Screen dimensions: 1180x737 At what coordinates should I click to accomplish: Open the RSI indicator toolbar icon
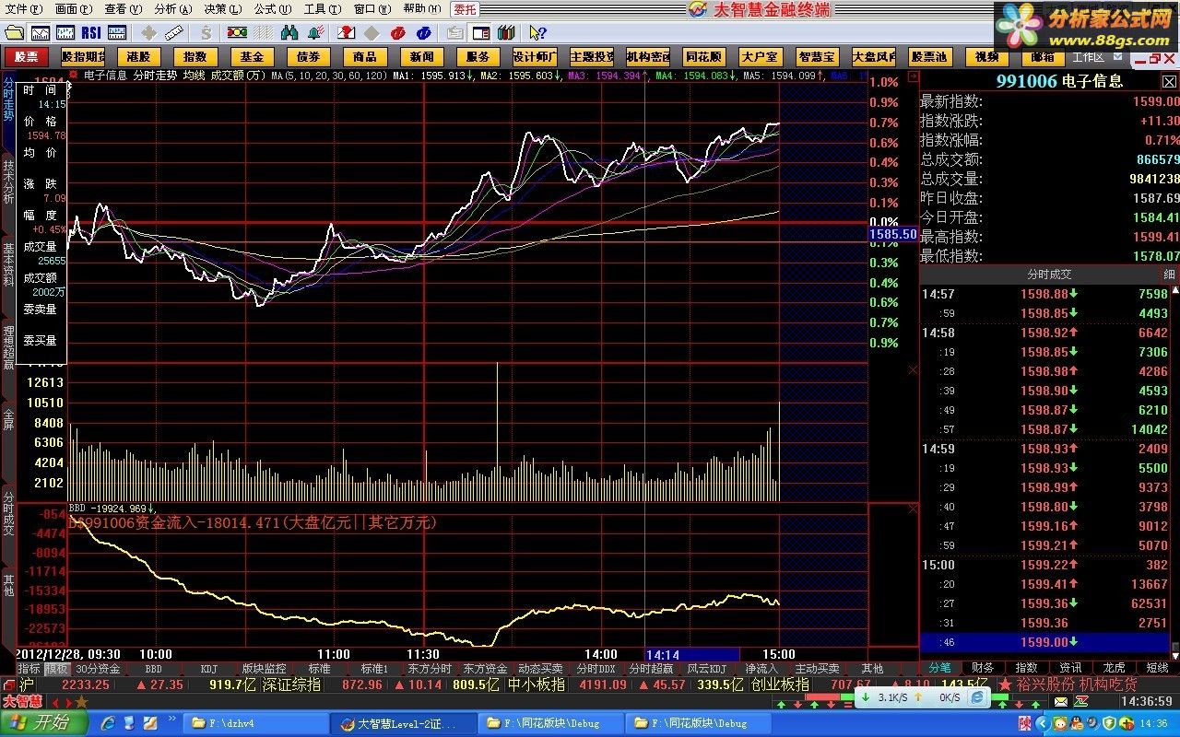91,33
